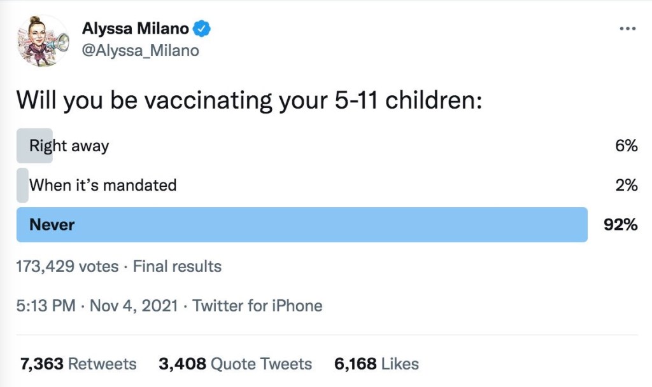Click the poll question text
Image resolution: width=652 pixels, height=387 pixels.
[248, 101]
